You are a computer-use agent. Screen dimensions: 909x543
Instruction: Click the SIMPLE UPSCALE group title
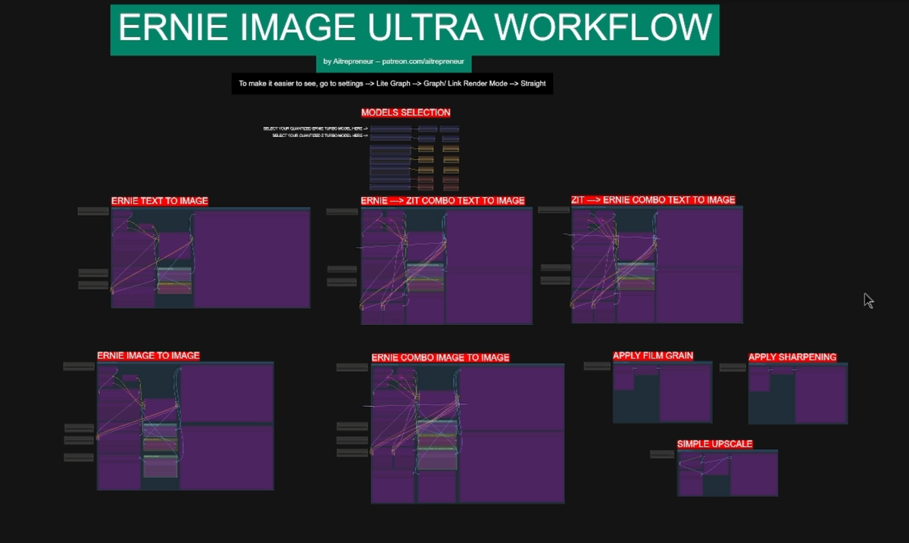(715, 444)
